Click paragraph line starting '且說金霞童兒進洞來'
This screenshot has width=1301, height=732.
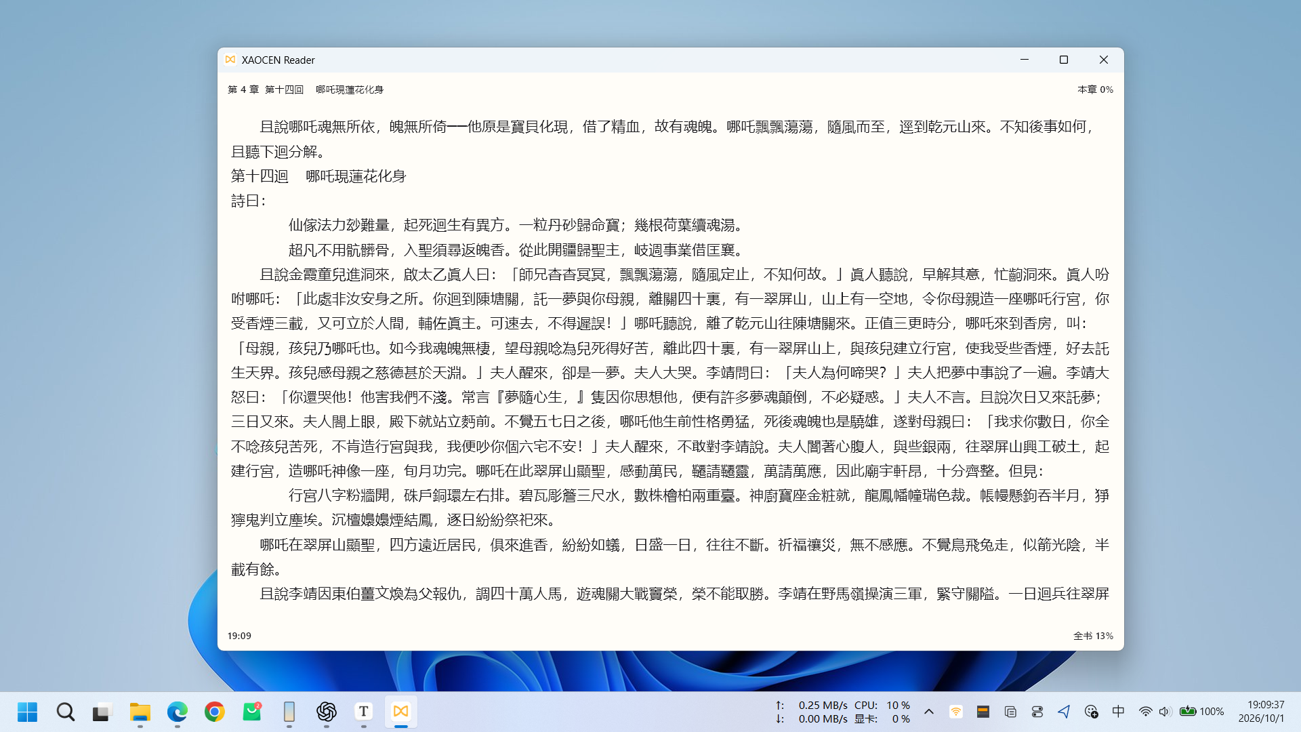click(684, 274)
